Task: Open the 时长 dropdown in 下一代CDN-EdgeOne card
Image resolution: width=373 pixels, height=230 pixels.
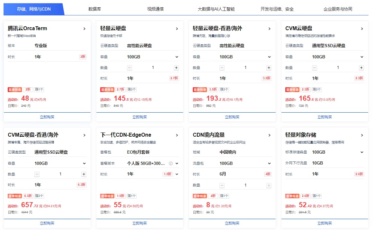Action: (x=177, y=174)
